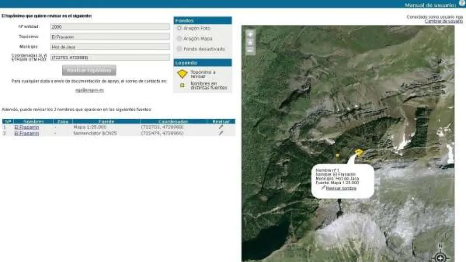This screenshot has height=262, width=466.
Task: Choose Fondo desactivado option
Action: [179, 49]
